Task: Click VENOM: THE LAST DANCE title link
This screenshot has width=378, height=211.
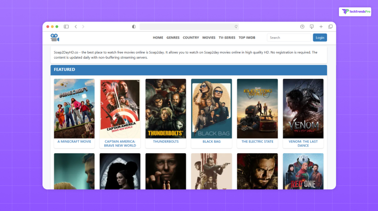Action: tap(303, 143)
